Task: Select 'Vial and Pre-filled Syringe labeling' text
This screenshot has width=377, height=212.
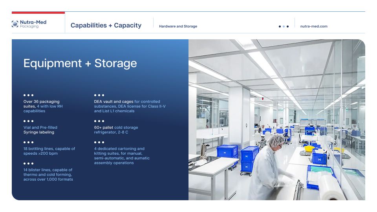Action: point(40,130)
